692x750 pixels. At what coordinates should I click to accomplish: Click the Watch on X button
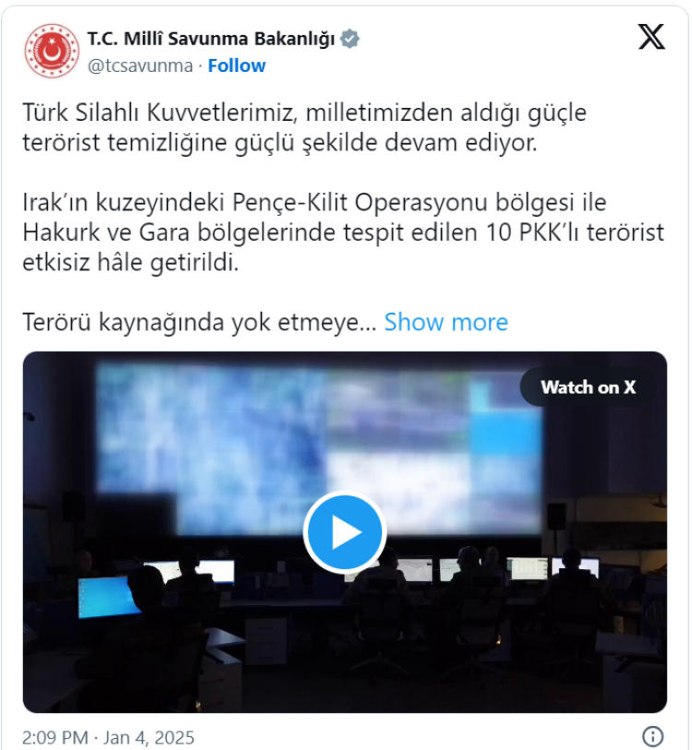(588, 387)
